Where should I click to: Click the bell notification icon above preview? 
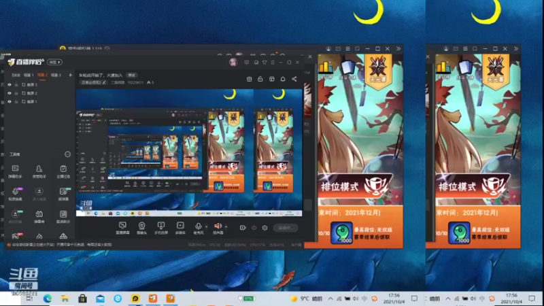pyautogui.click(x=283, y=79)
